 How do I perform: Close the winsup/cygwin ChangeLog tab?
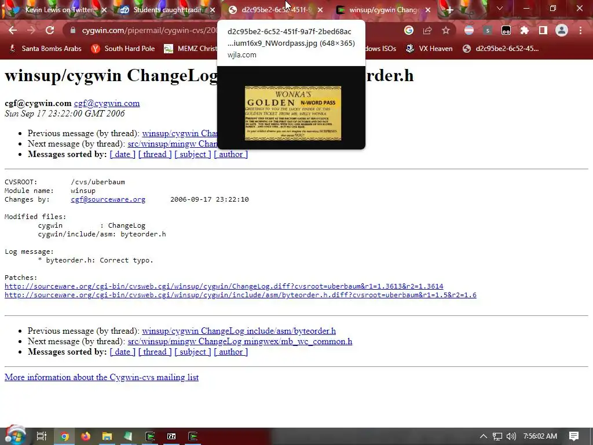[428, 10]
